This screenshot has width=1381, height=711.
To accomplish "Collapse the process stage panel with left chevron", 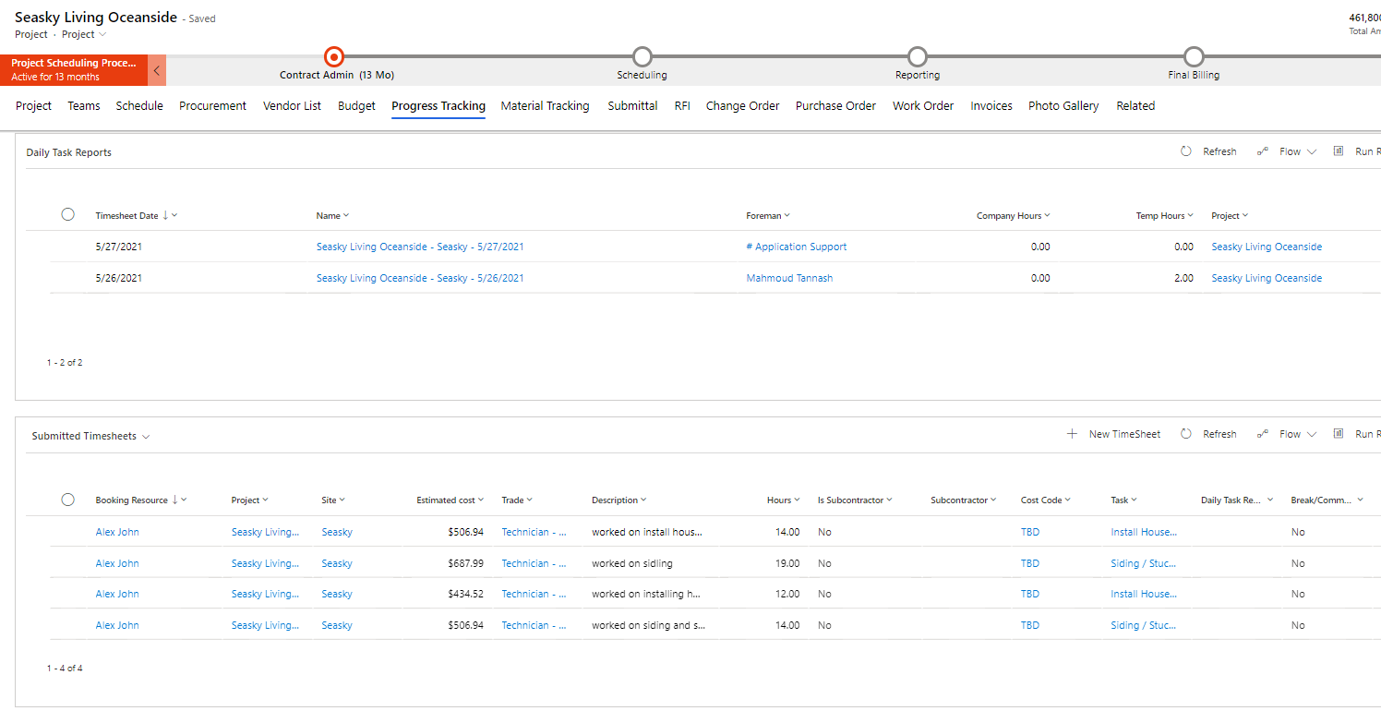I will coord(156,70).
